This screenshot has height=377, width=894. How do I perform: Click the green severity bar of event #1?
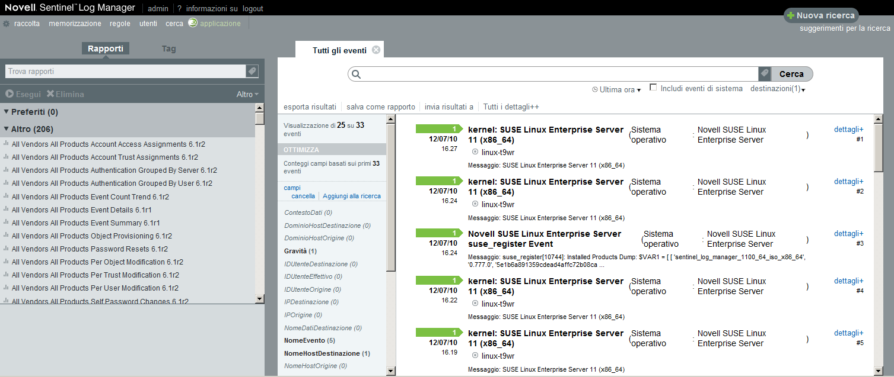pos(440,129)
